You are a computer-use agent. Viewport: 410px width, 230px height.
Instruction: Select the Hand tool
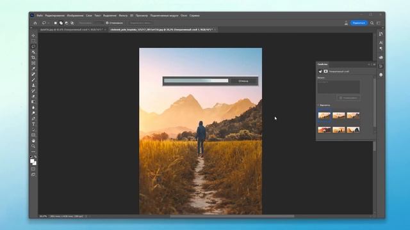33,141
